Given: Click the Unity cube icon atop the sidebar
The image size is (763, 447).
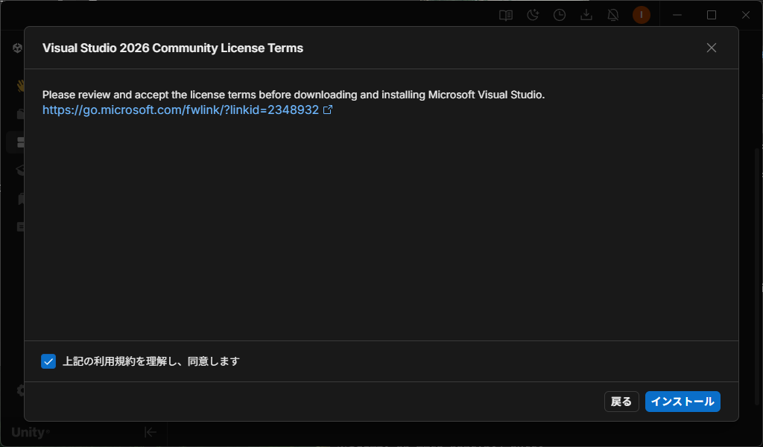Looking at the screenshot, I should (17, 48).
